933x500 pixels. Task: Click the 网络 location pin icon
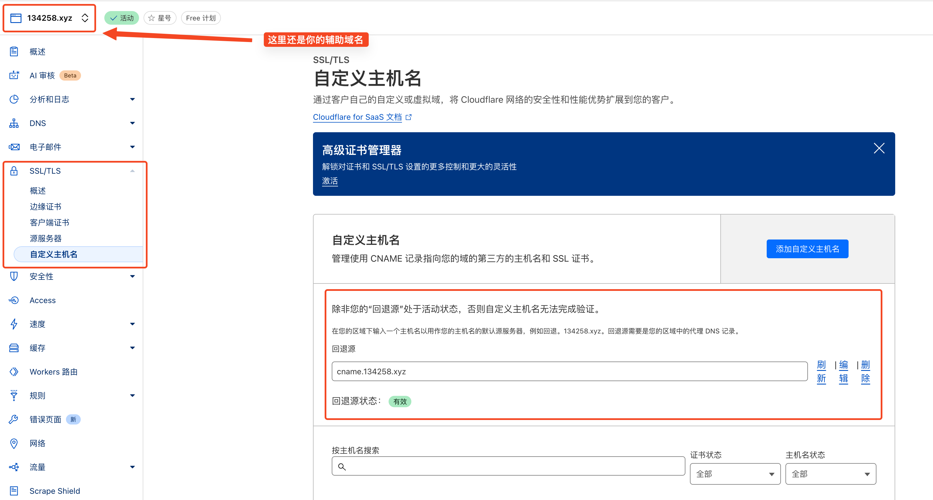click(x=14, y=443)
